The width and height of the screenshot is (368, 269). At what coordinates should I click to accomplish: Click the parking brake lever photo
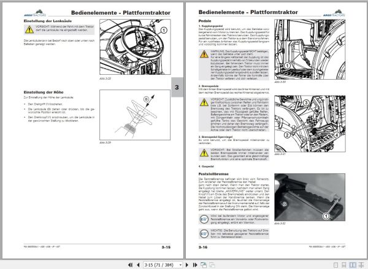[310, 197]
